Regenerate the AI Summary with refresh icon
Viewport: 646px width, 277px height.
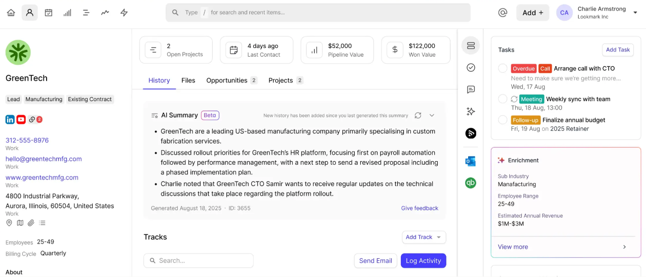pyautogui.click(x=418, y=115)
